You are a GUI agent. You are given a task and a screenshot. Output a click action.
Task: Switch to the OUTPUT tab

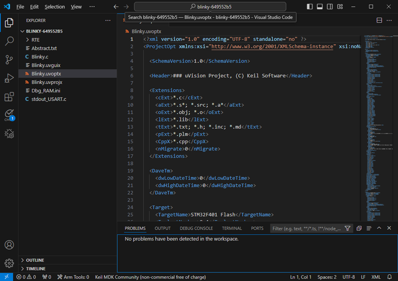click(x=162, y=228)
